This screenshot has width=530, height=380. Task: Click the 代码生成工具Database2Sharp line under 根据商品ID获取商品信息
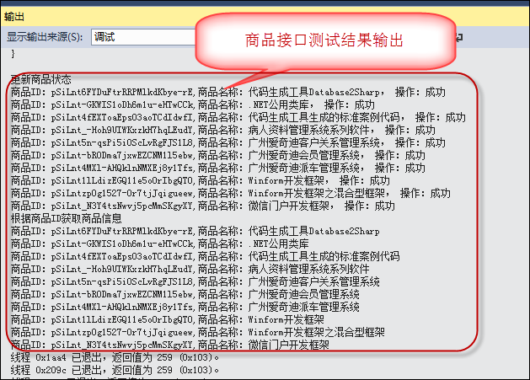195,231
